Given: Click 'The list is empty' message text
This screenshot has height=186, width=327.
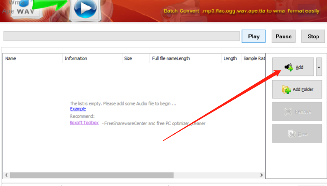Looking at the screenshot, I should [x=123, y=103].
